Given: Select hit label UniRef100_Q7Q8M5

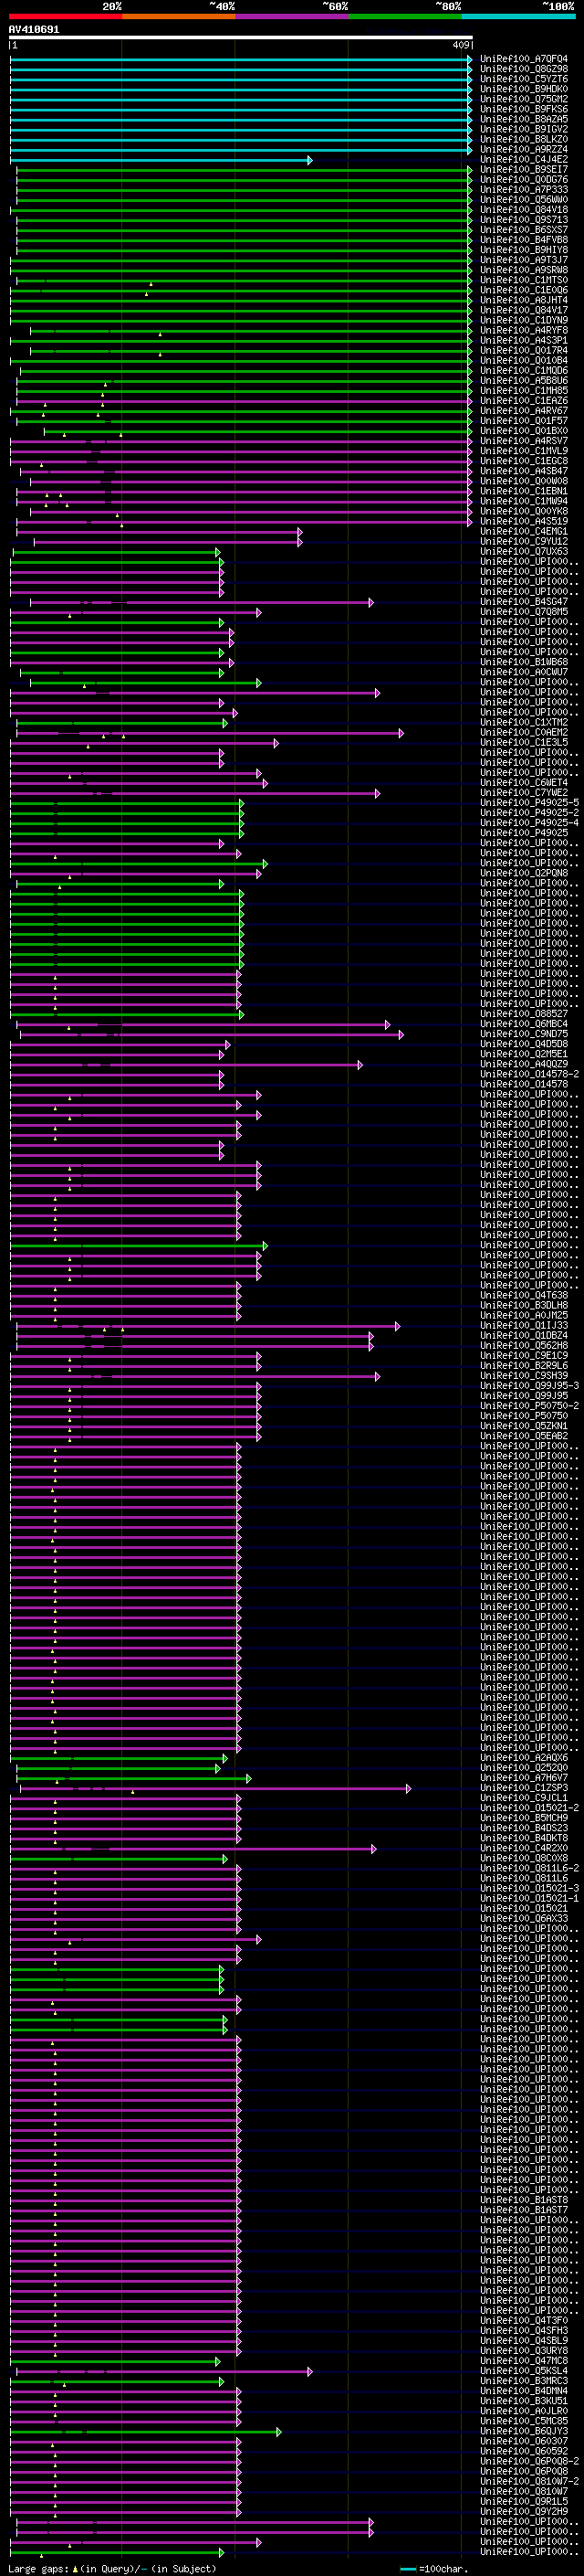Looking at the screenshot, I should [x=524, y=611].
